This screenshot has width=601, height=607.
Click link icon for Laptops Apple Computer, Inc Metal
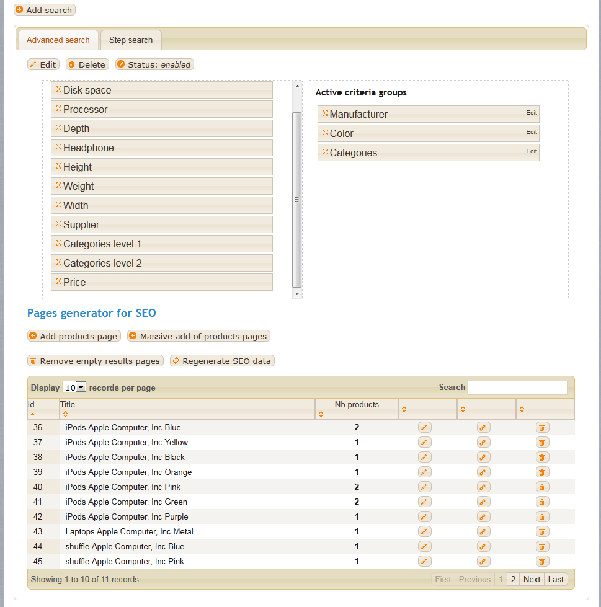(483, 532)
